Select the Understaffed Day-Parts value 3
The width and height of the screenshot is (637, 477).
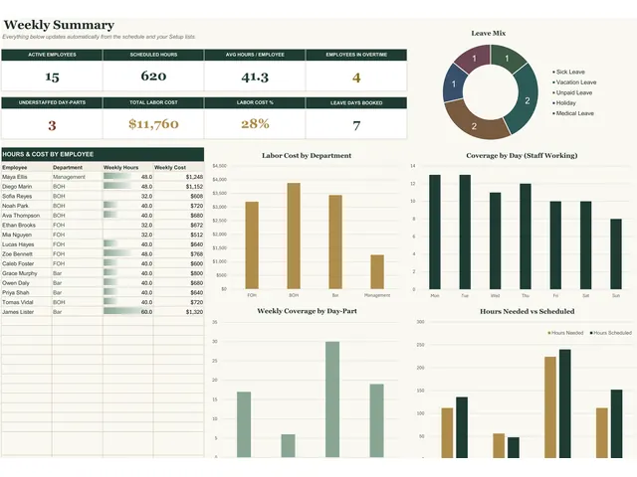coord(52,125)
